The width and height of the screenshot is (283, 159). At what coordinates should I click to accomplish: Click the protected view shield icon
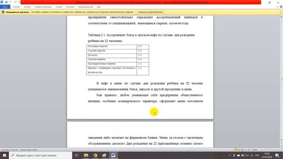pos(3,12)
